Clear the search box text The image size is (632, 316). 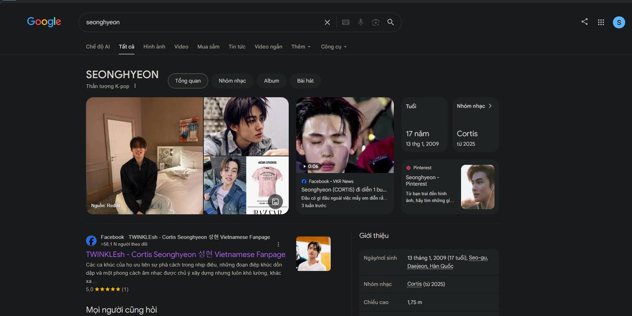[327, 22]
